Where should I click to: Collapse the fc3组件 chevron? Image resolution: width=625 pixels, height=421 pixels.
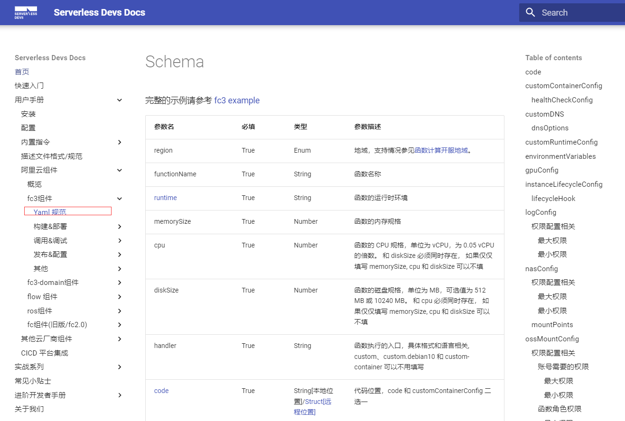tap(120, 199)
